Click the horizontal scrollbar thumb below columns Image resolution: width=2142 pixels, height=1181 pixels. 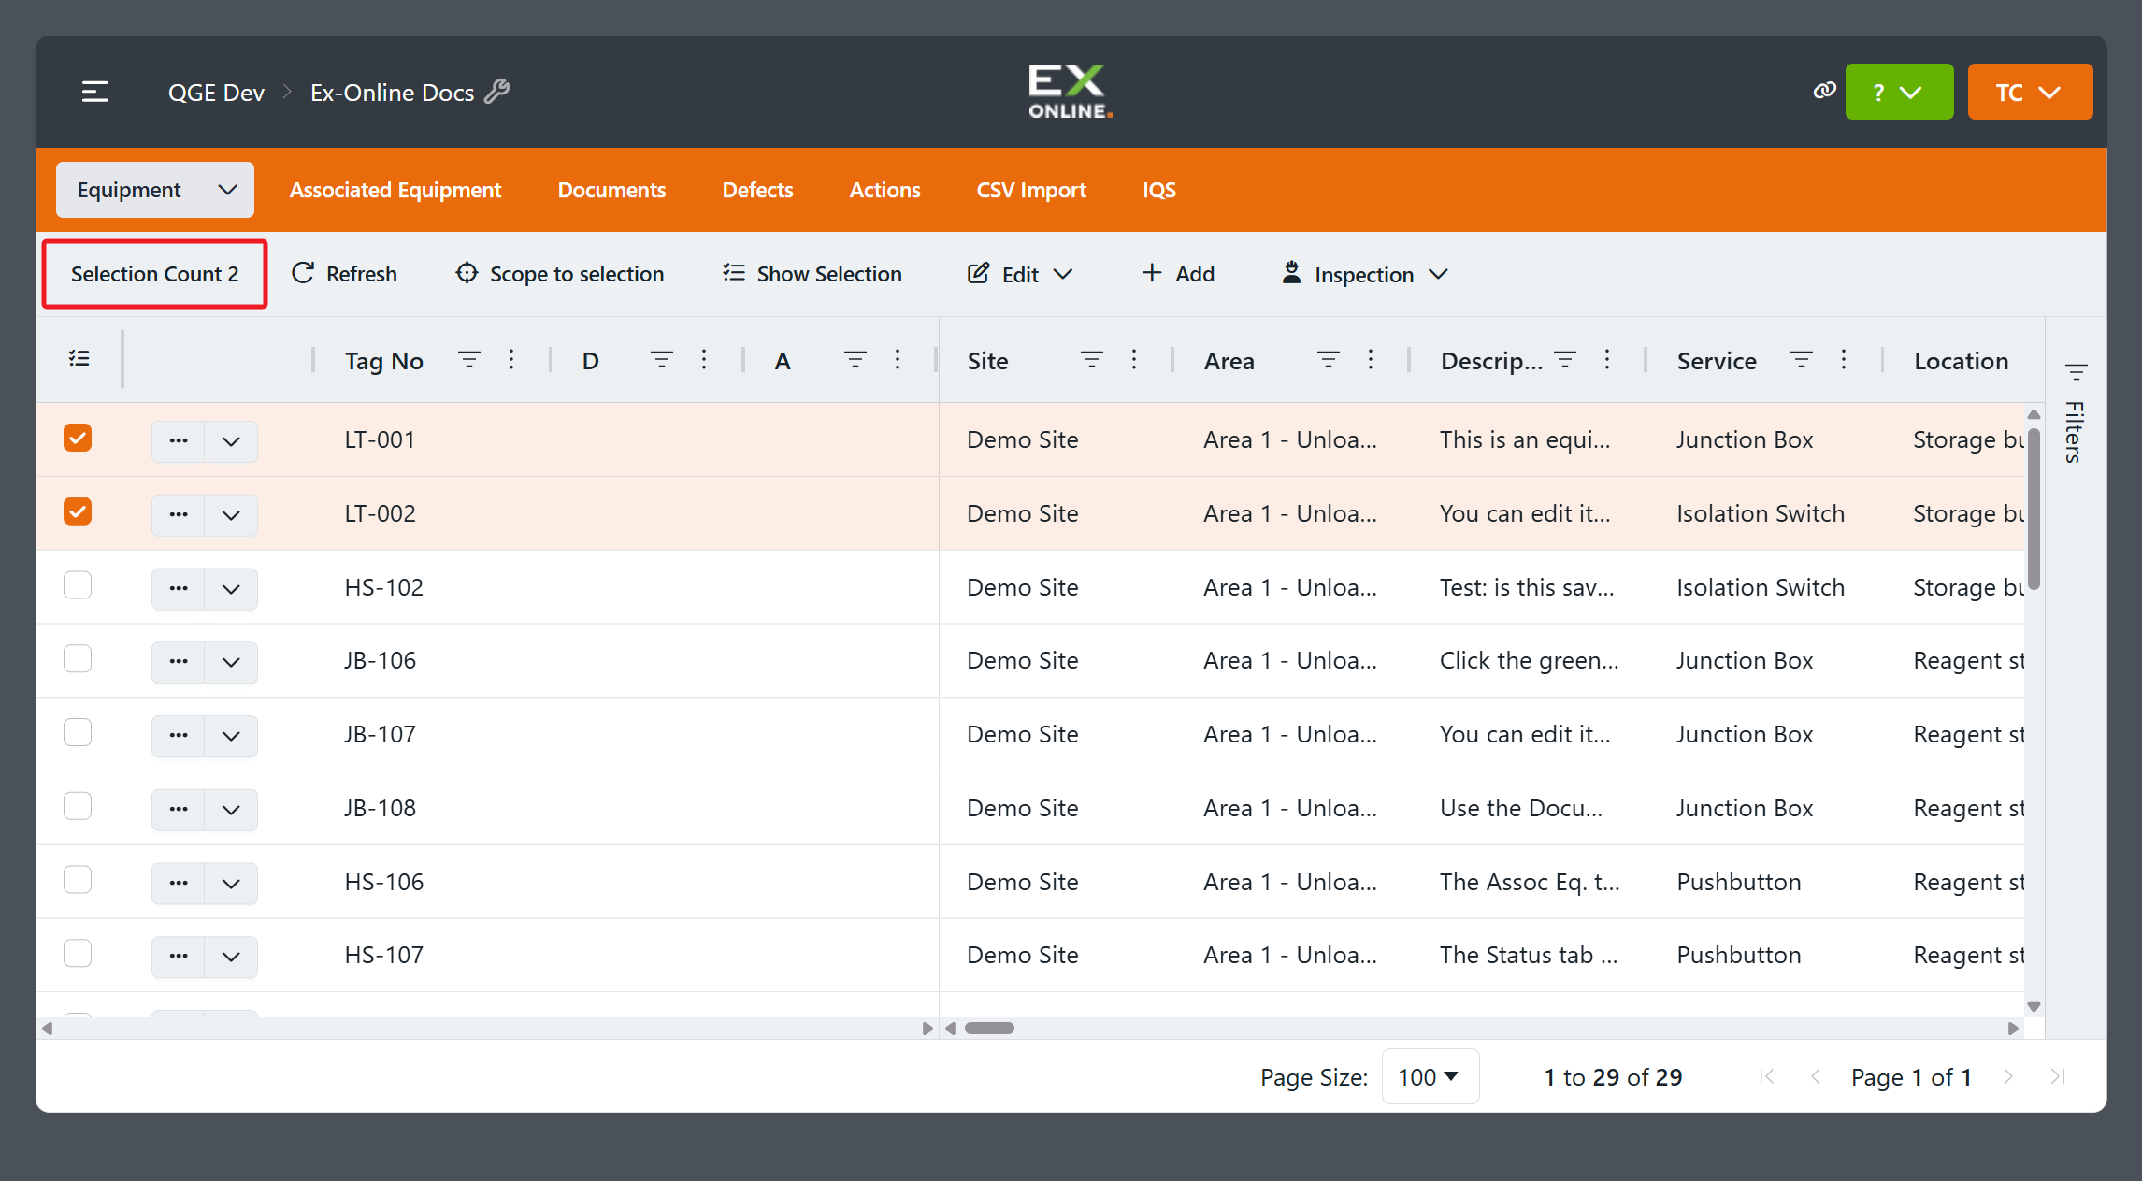(989, 1028)
